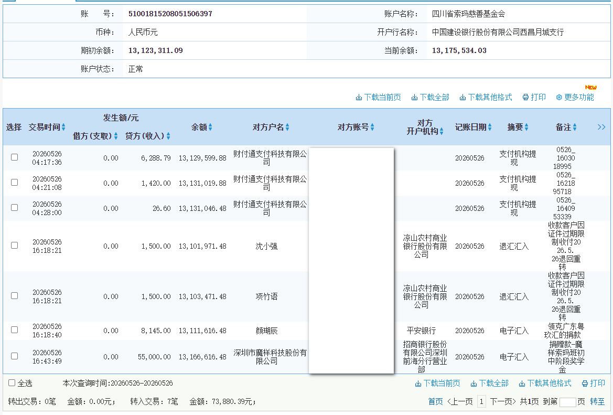Image resolution: width=613 pixels, height=415 pixels.
Task: Go to 上一页 pagination link
Action: [x=460, y=402]
